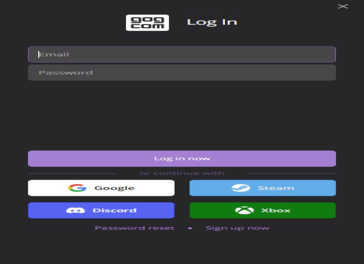Image resolution: width=364 pixels, height=264 pixels.
Task: Open the Sign up now link
Action: (238, 228)
